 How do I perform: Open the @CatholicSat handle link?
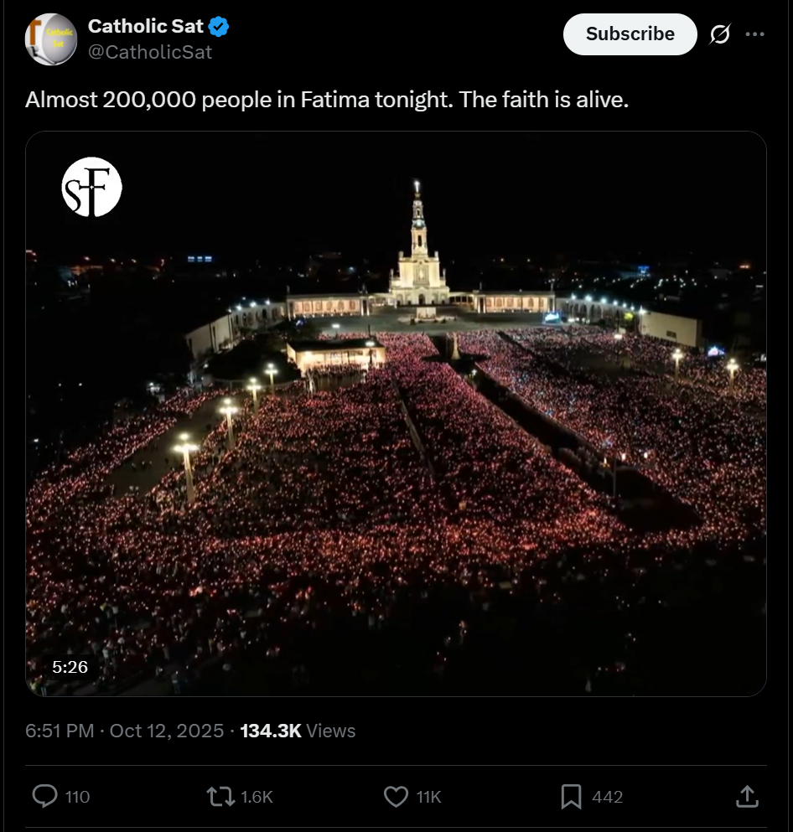point(150,52)
